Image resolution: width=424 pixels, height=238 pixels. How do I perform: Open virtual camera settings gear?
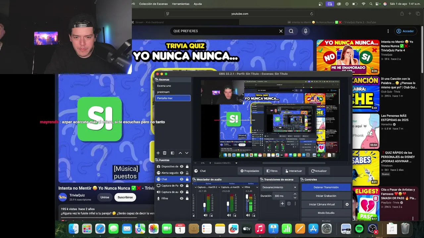pos(347,204)
